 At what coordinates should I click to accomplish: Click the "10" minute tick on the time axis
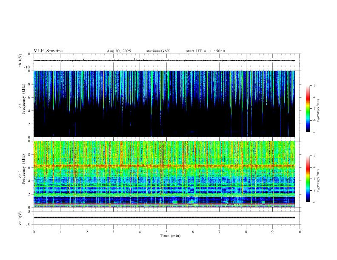click(299, 232)
